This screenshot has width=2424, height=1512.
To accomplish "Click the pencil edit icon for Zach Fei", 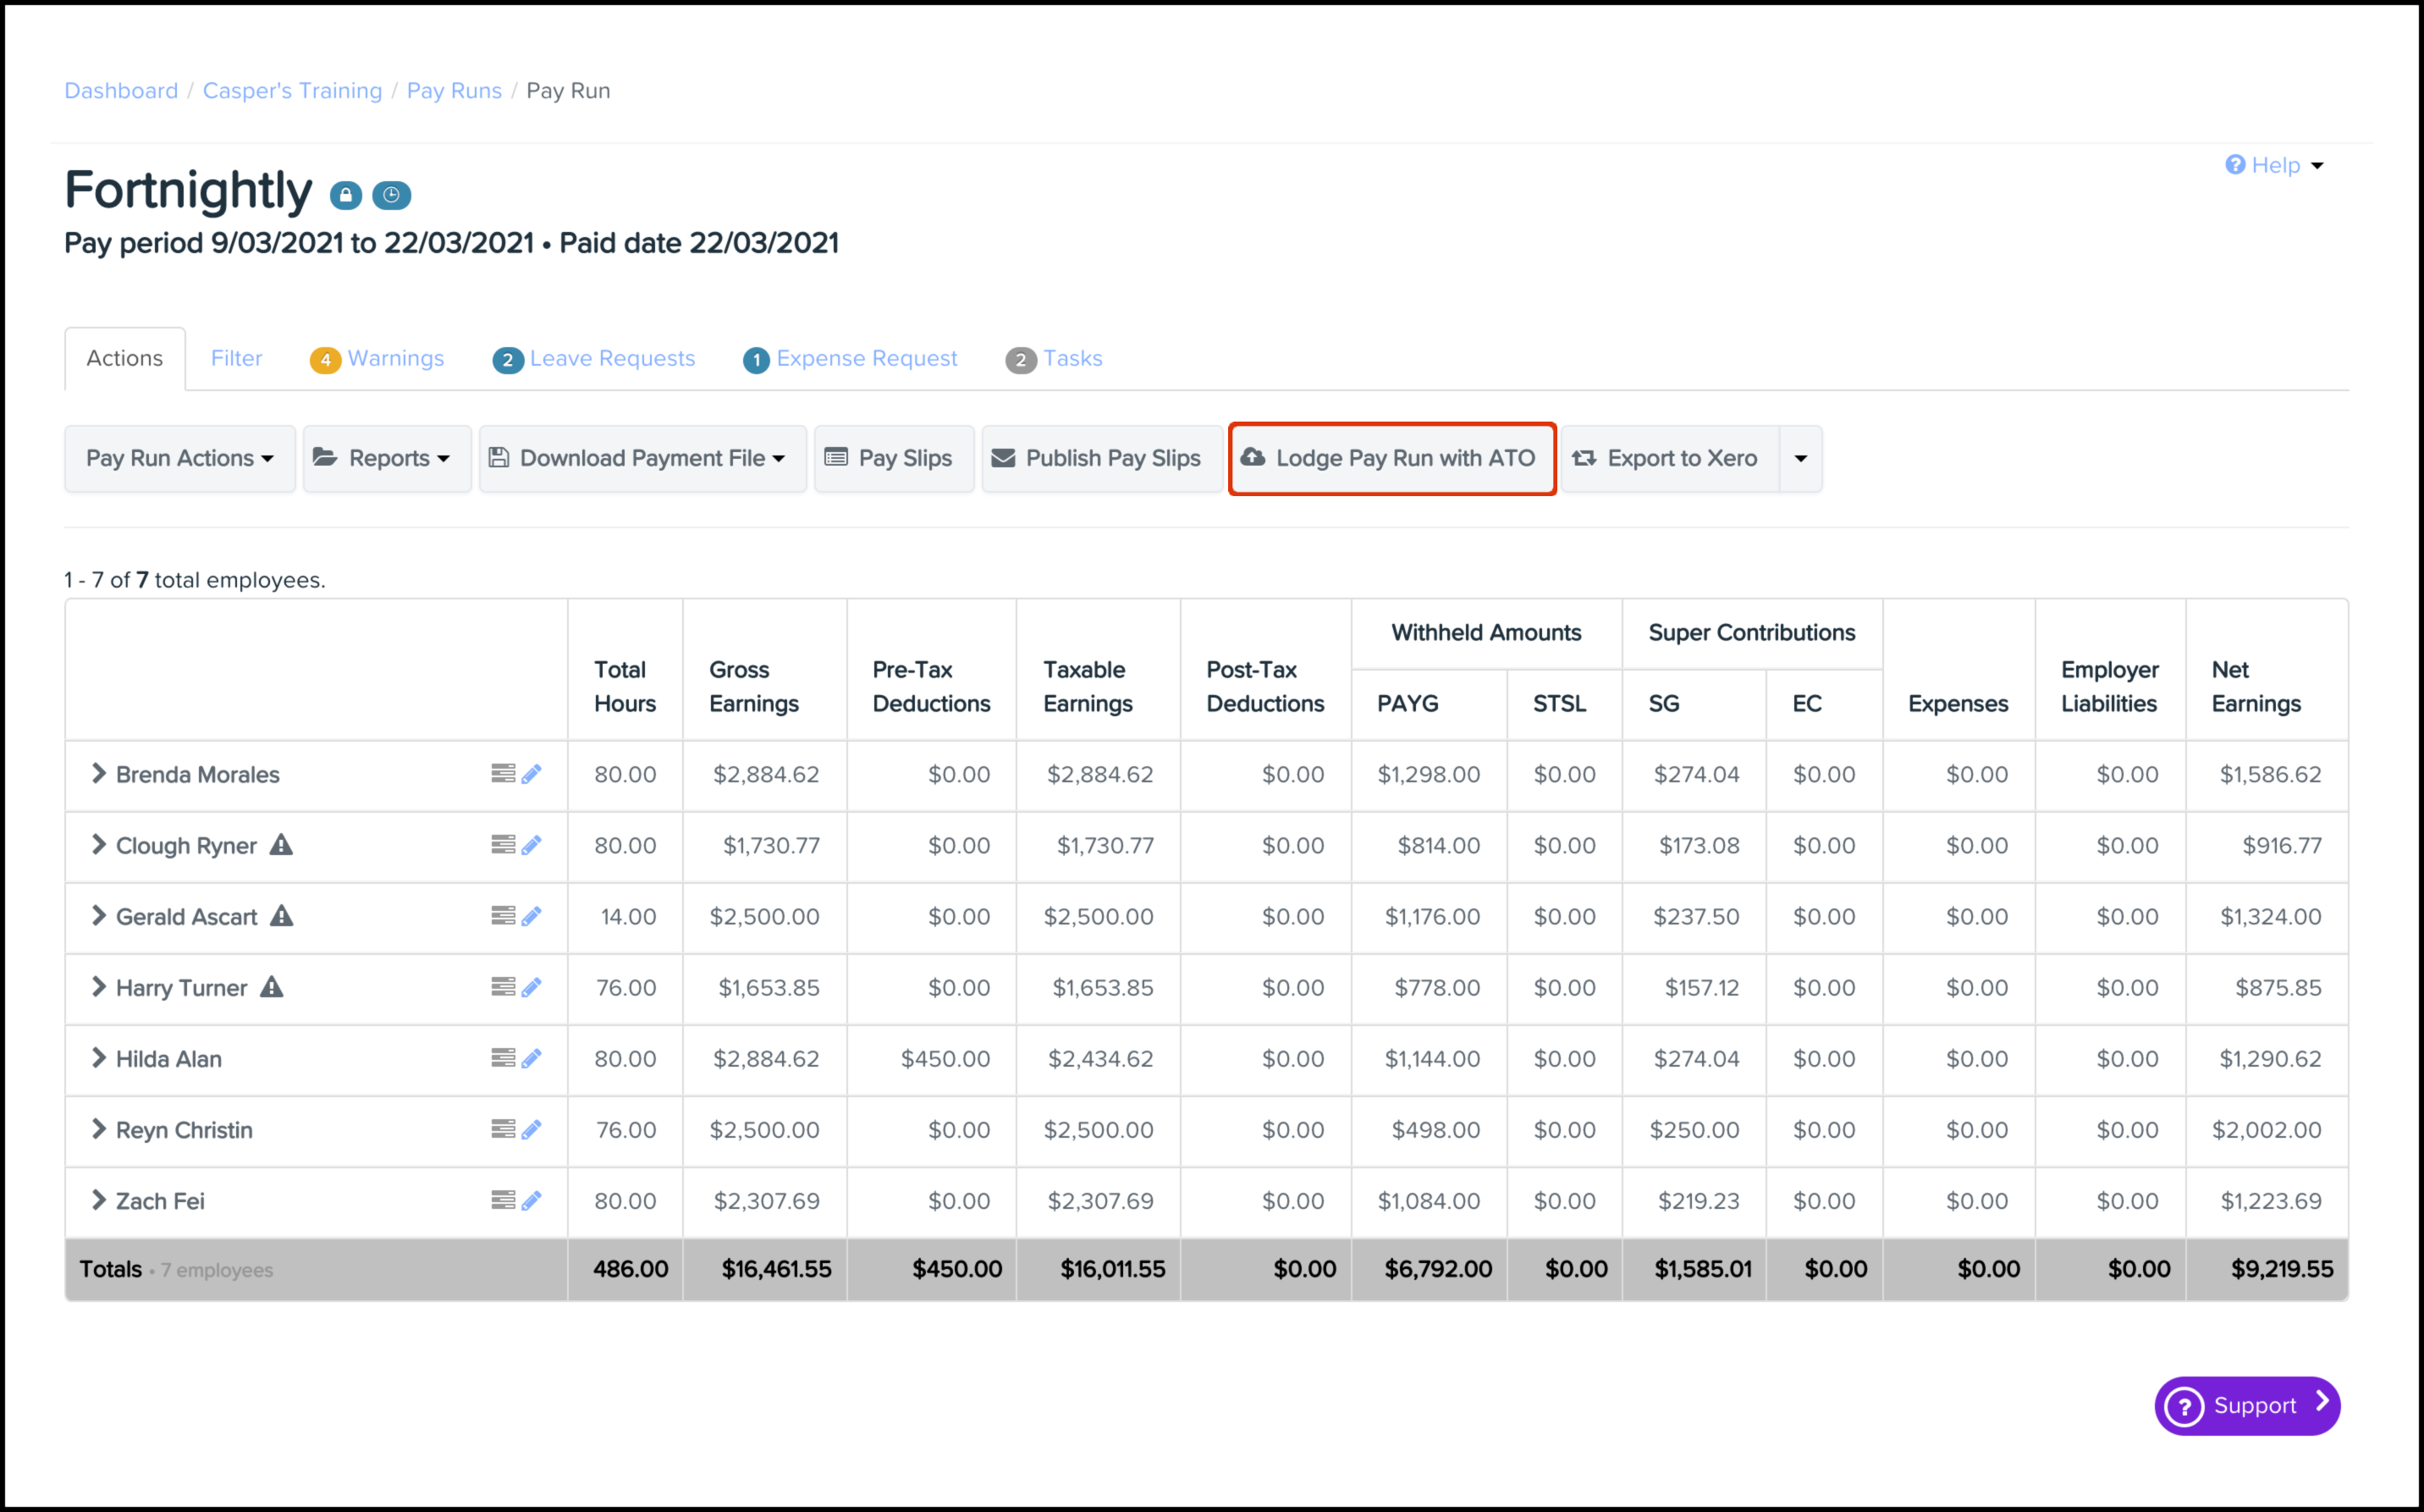I will [532, 1200].
